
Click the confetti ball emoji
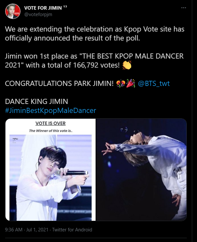click(121, 83)
